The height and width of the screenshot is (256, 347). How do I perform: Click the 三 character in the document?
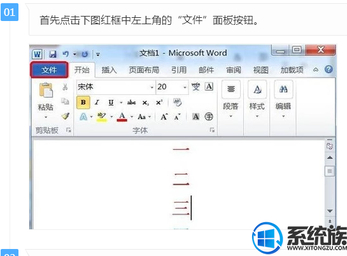tap(181, 208)
